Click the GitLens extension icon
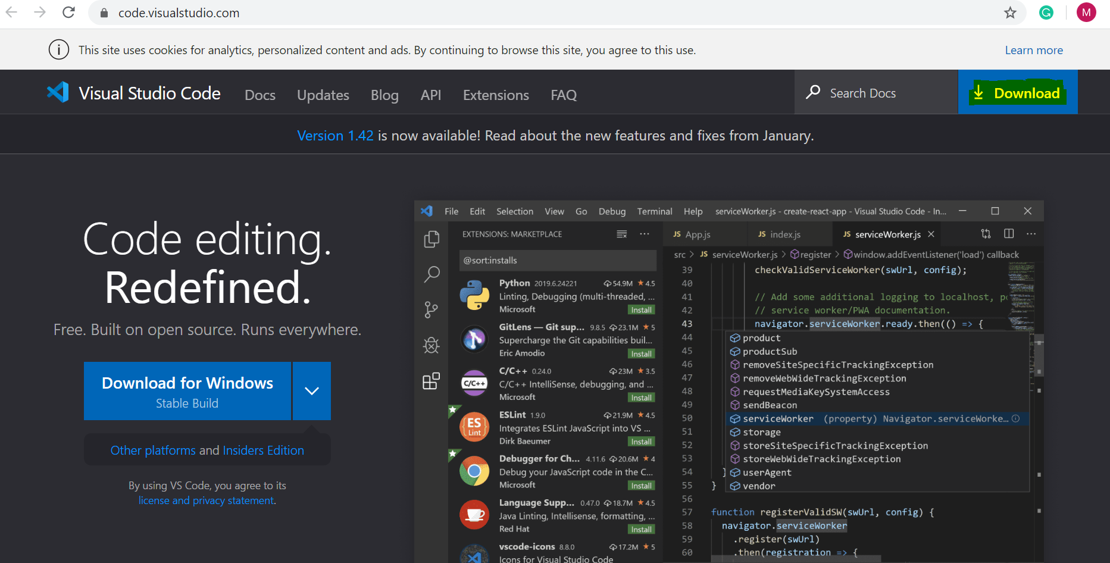This screenshot has height=563, width=1110. (474, 339)
